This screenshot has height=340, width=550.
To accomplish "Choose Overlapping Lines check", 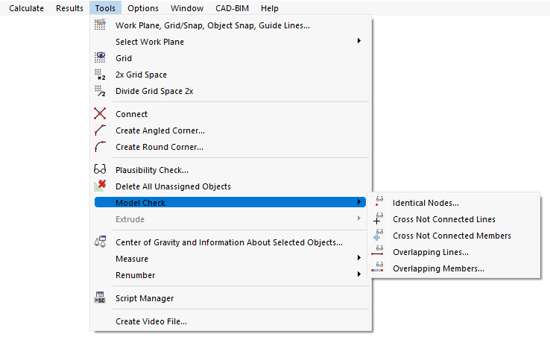I will tap(430, 252).
